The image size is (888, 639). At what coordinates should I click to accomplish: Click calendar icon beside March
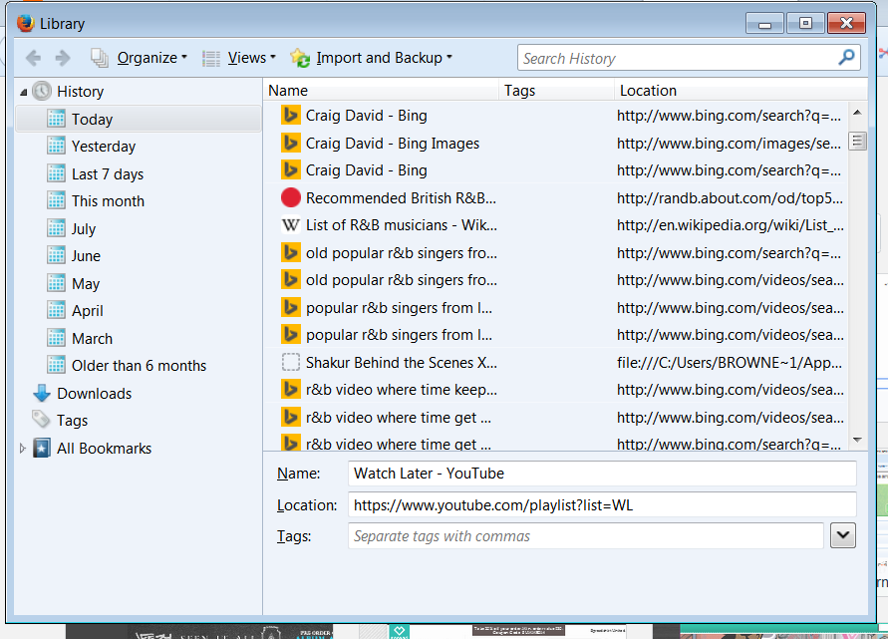pyautogui.click(x=56, y=338)
